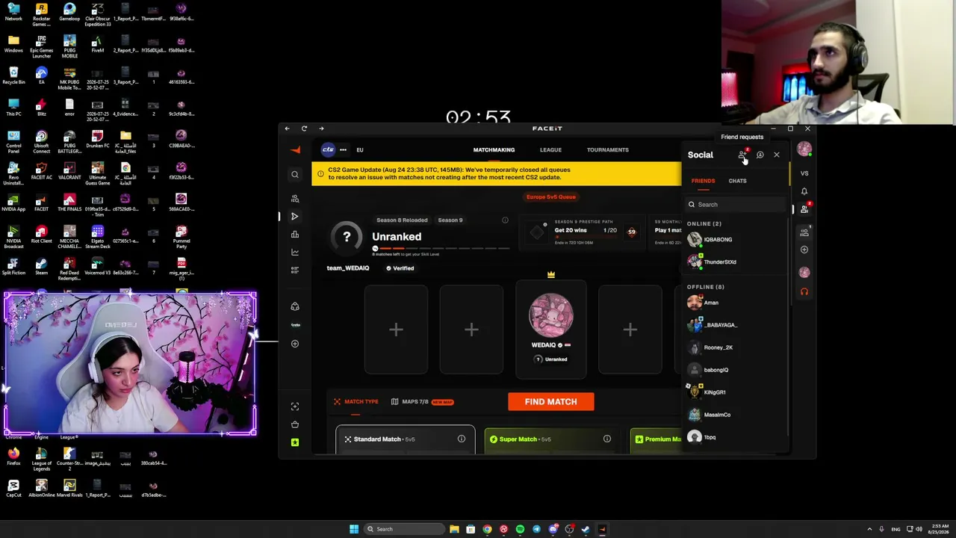Image resolution: width=956 pixels, height=538 pixels.
Task: Select the Super Match 5v5 card
Action: [551, 439]
